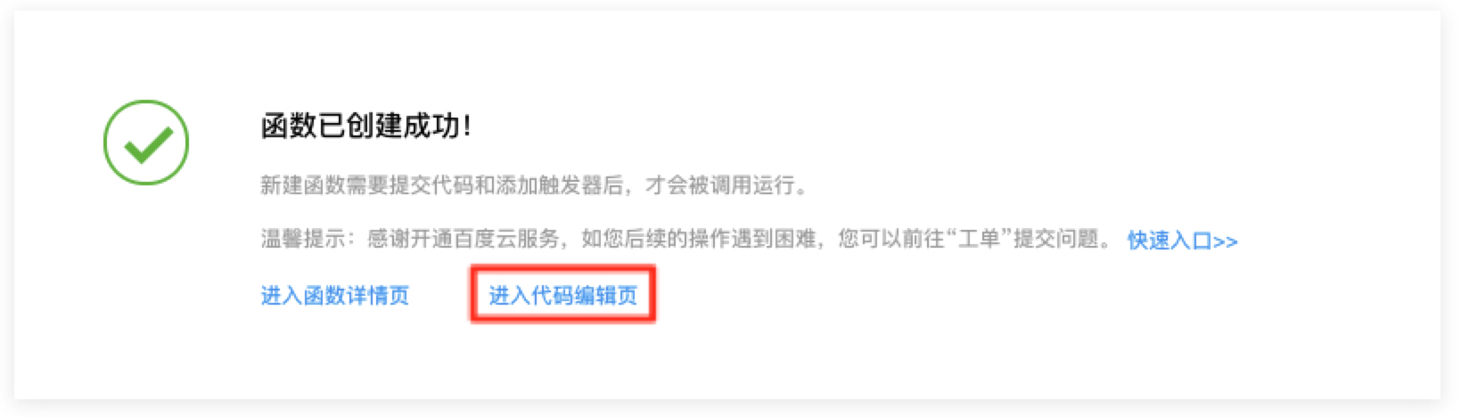Follow the 快速入口>> link

click(x=1182, y=241)
